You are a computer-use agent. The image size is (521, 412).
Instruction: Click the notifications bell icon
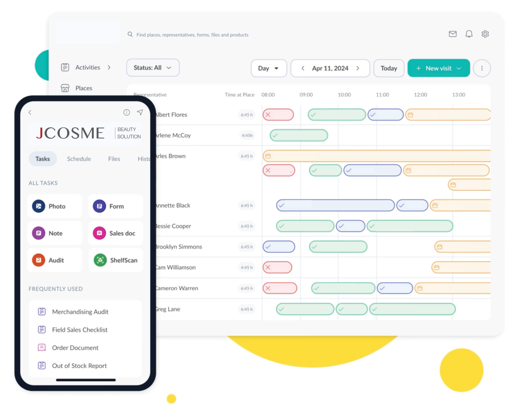tap(469, 34)
